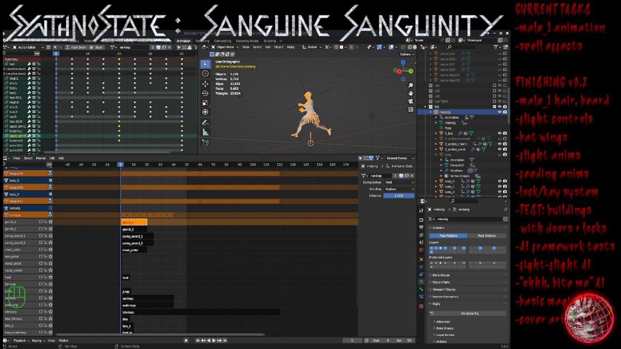
Task: Collapse the metarig tree item in outliner
Action: 430,112
